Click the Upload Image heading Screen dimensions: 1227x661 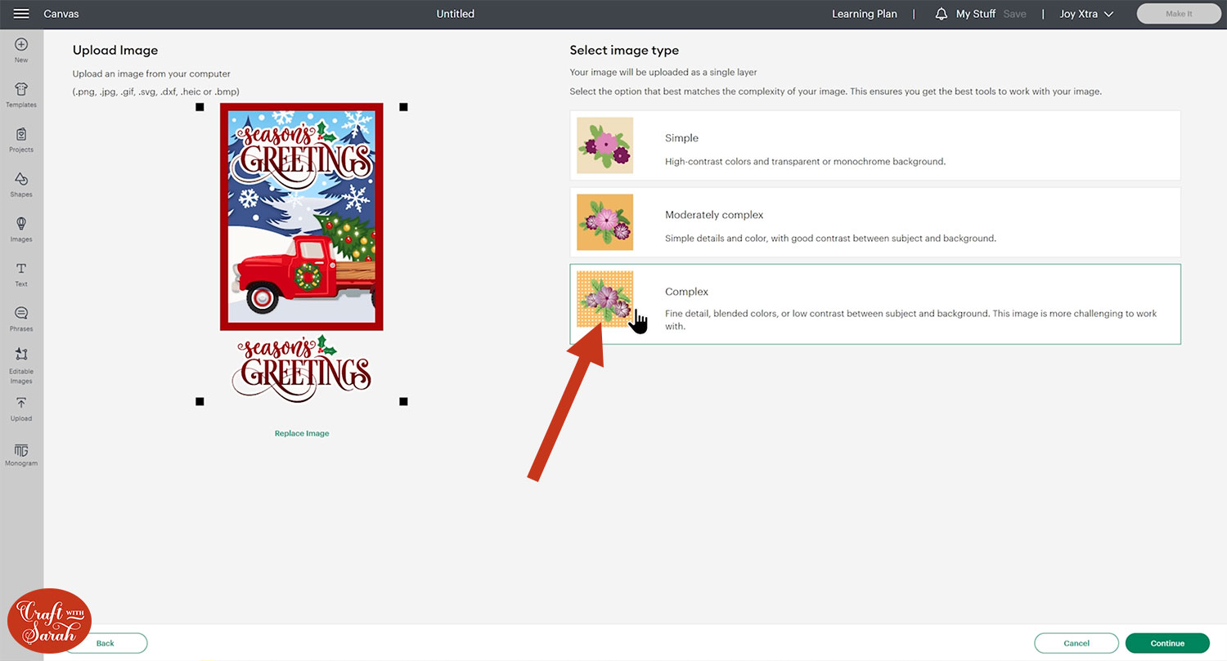point(115,51)
